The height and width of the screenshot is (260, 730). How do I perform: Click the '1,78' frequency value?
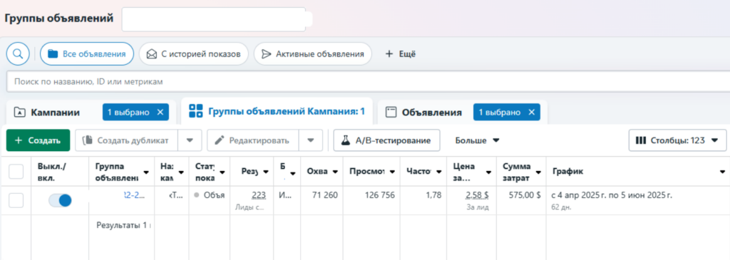click(433, 195)
